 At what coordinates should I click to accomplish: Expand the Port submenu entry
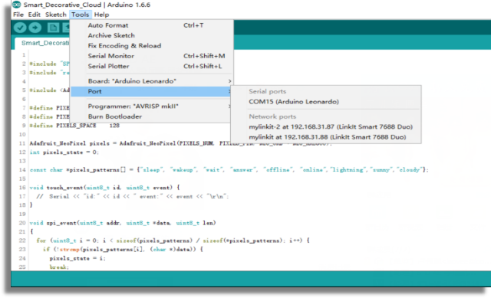(152, 91)
